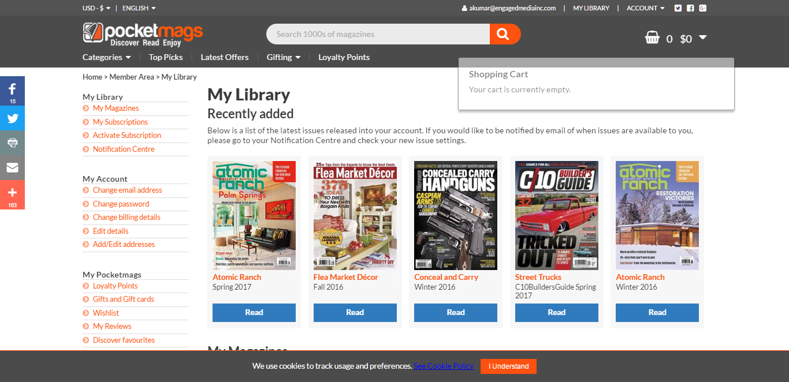Open My Reviews sidebar link
This screenshot has width=789, height=382.
coord(112,326)
